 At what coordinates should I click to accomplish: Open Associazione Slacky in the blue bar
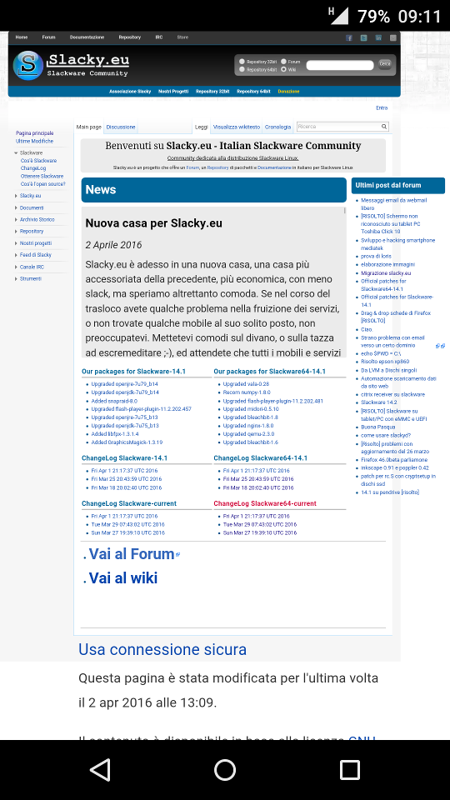pos(130,92)
